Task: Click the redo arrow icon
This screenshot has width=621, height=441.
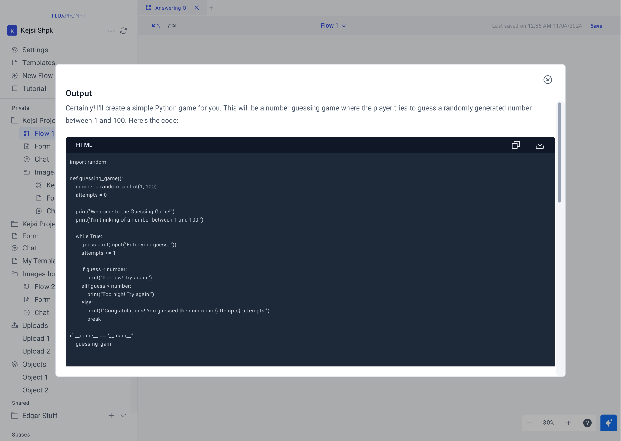Action: [x=172, y=25]
